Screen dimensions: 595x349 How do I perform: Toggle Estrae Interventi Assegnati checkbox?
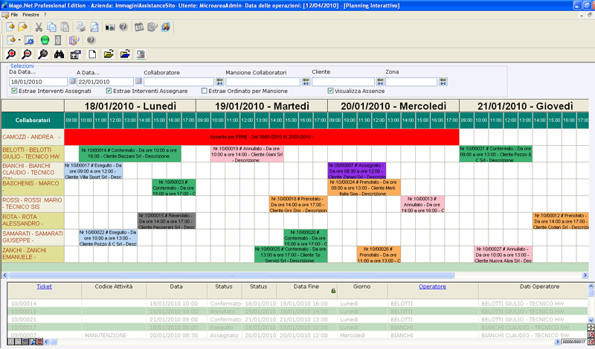click(x=14, y=91)
